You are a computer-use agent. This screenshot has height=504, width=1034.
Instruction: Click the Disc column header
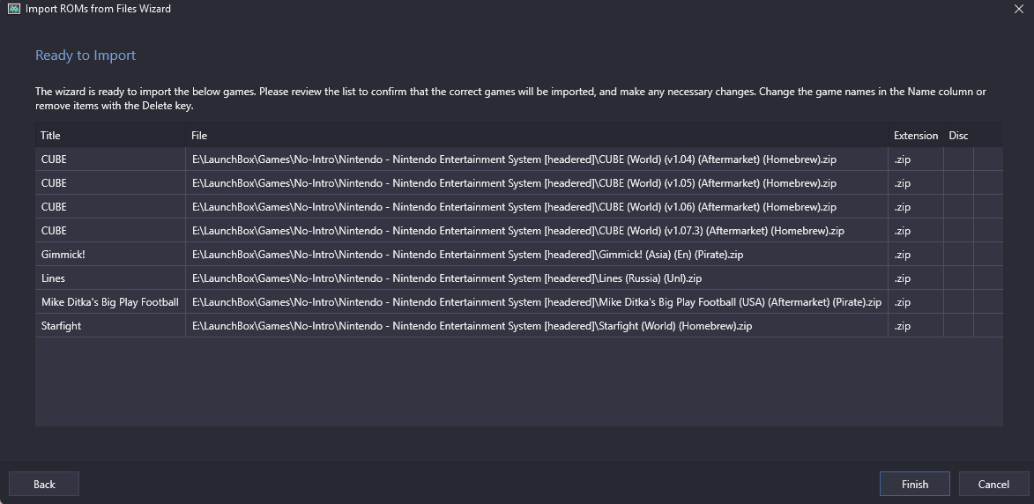click(x=958, y=135)
